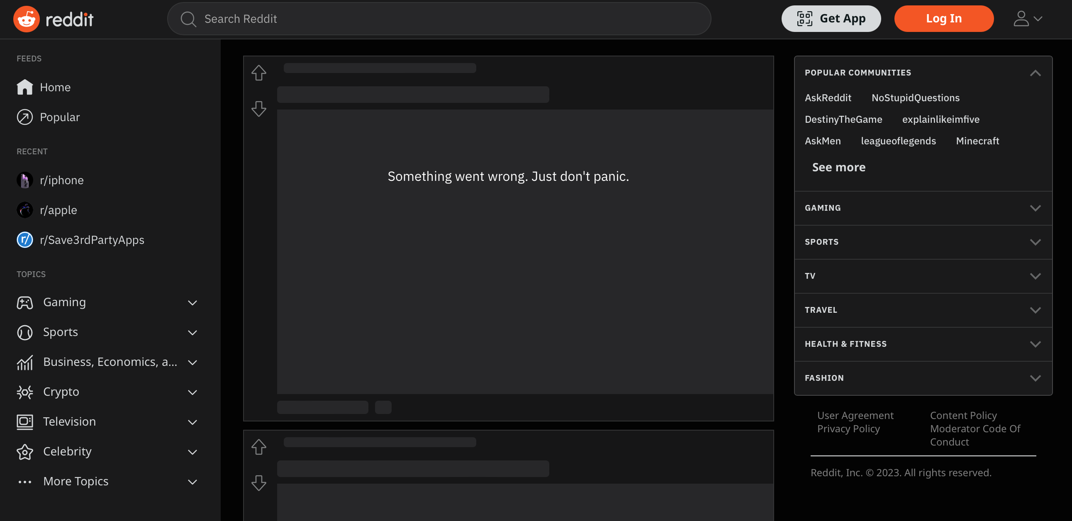Select the AskReddit community
Image resolution: width=1072 pixels, height=521 pixels.
click(x=827, y=97)
